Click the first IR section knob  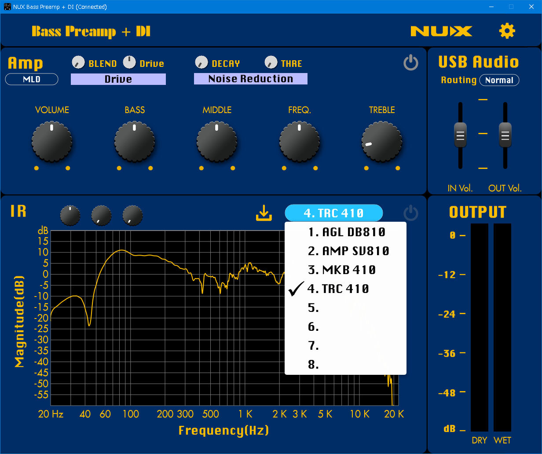tap(70, 215)
